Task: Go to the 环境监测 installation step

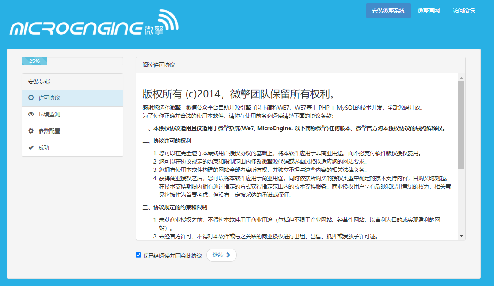Action: pos(49,115)
